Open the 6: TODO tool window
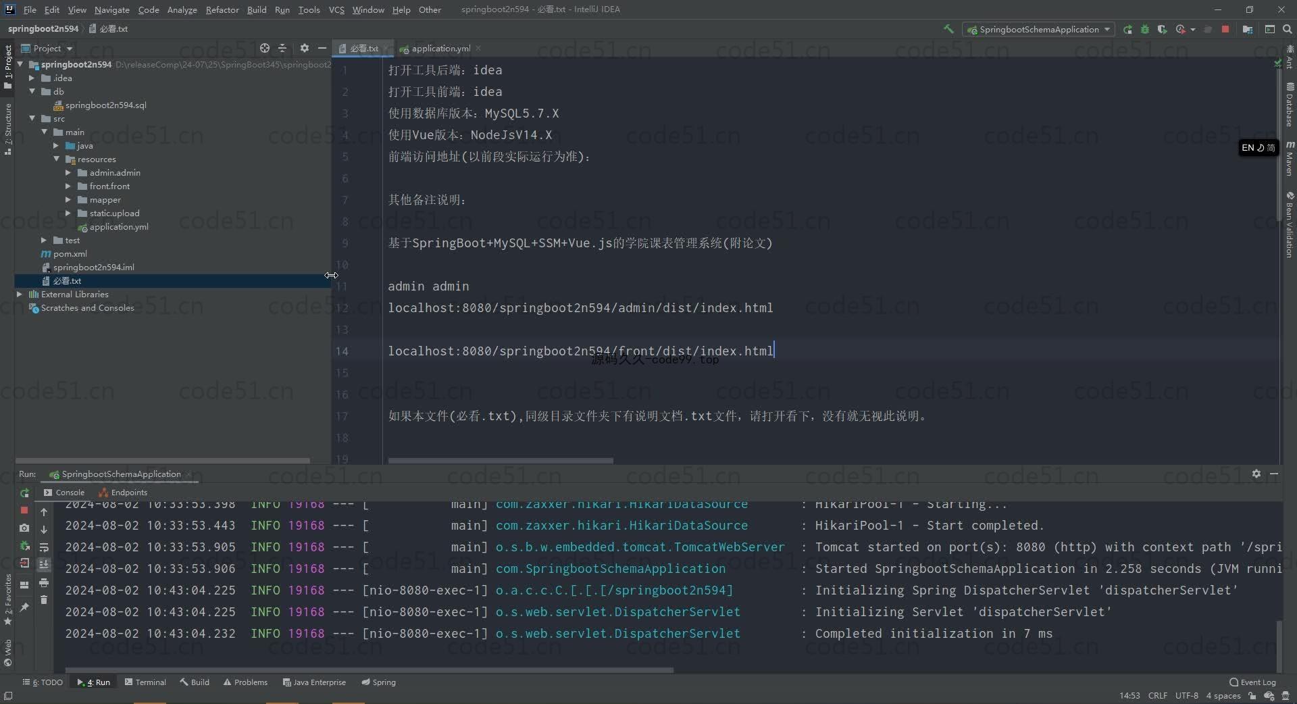 click(x=43, y=682)
